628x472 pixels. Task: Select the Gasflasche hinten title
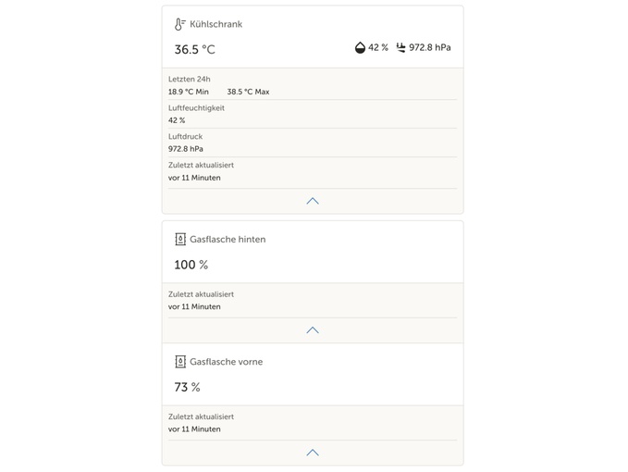click(228, 239)
